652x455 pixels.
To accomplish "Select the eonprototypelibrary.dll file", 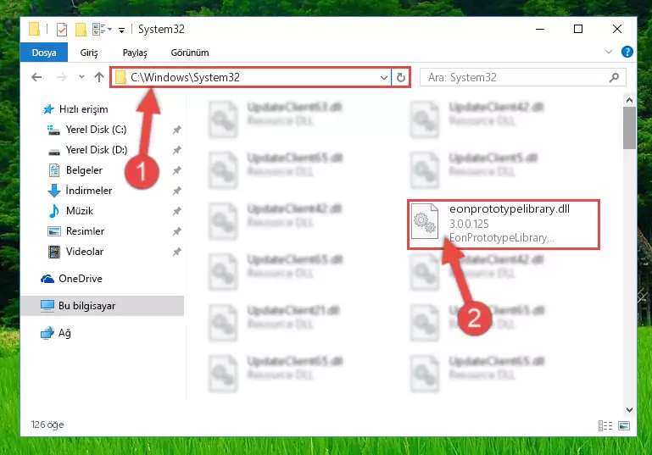I will point(504,224).
